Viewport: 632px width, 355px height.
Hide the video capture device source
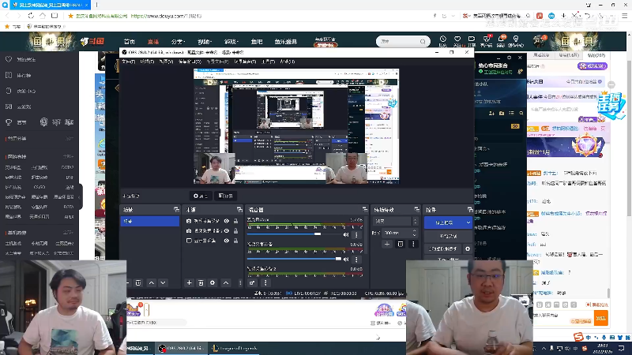pyautogui.click(x=227, y=221)
